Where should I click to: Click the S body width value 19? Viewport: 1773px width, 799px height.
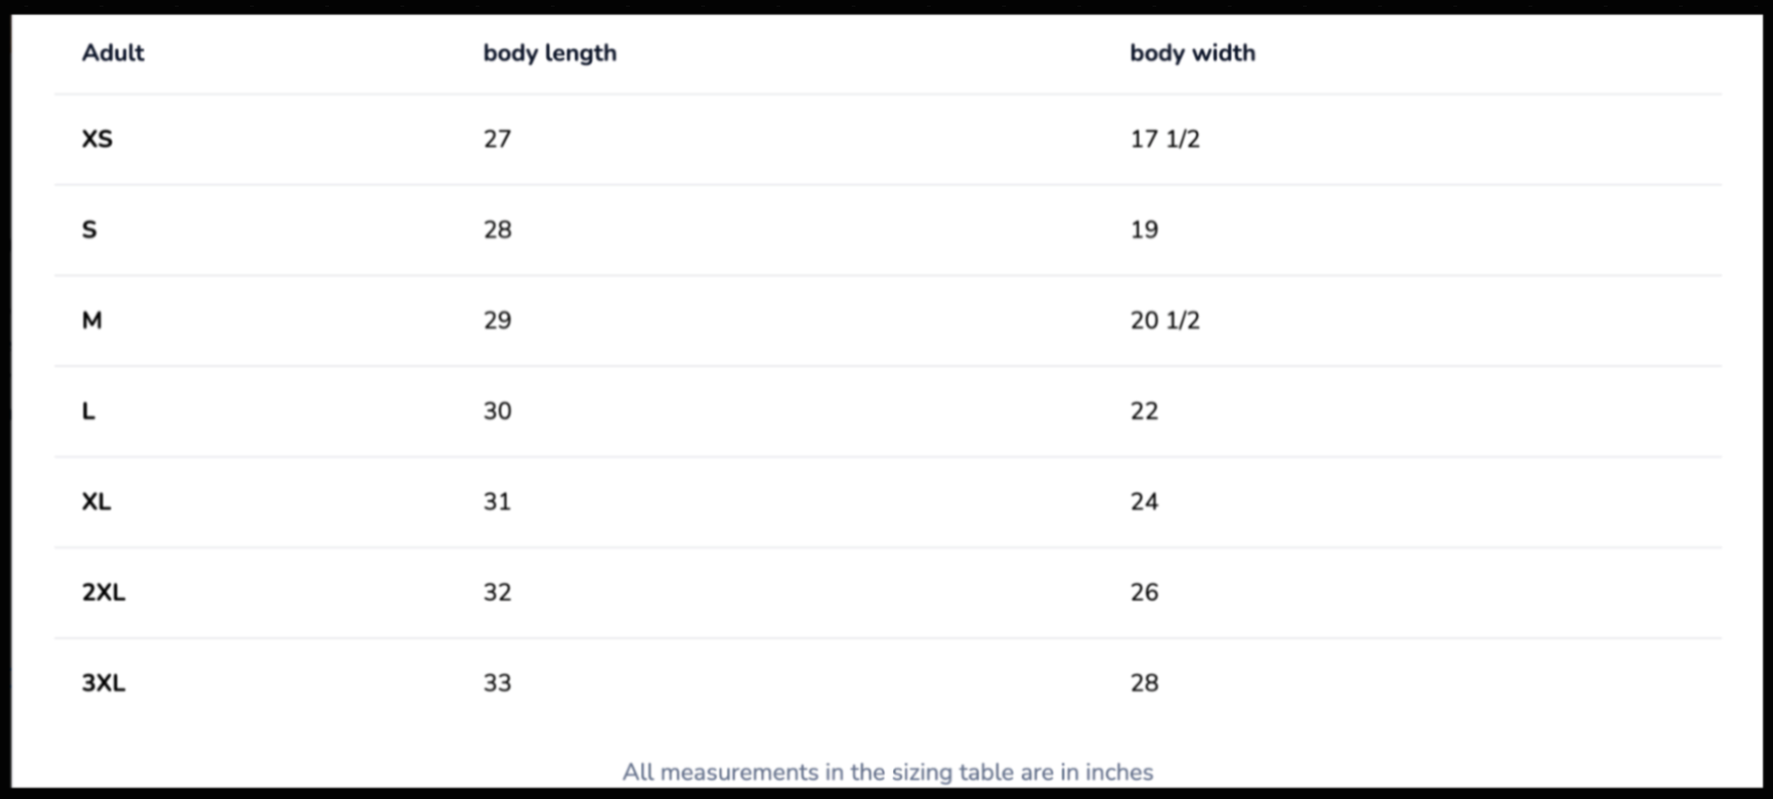point(1144,229)
